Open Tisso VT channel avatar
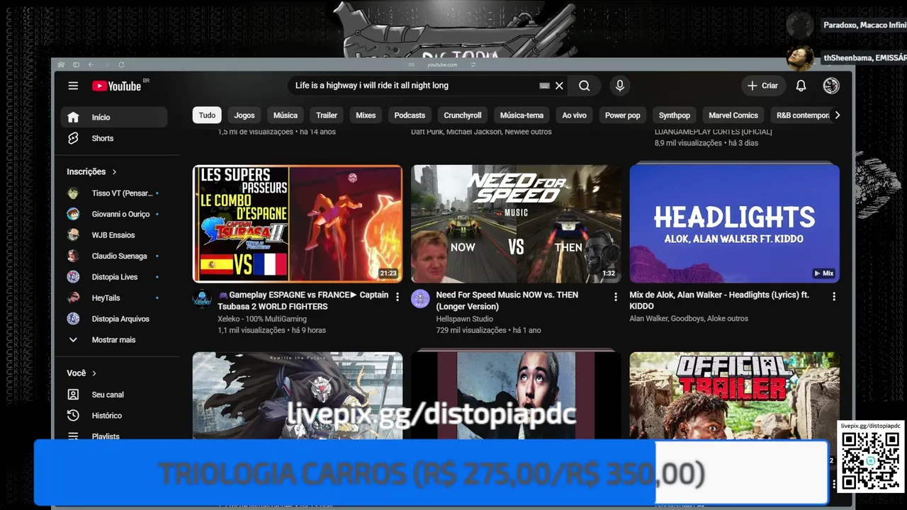The height and width of the screenshot is (510, 907). point(73,193)
